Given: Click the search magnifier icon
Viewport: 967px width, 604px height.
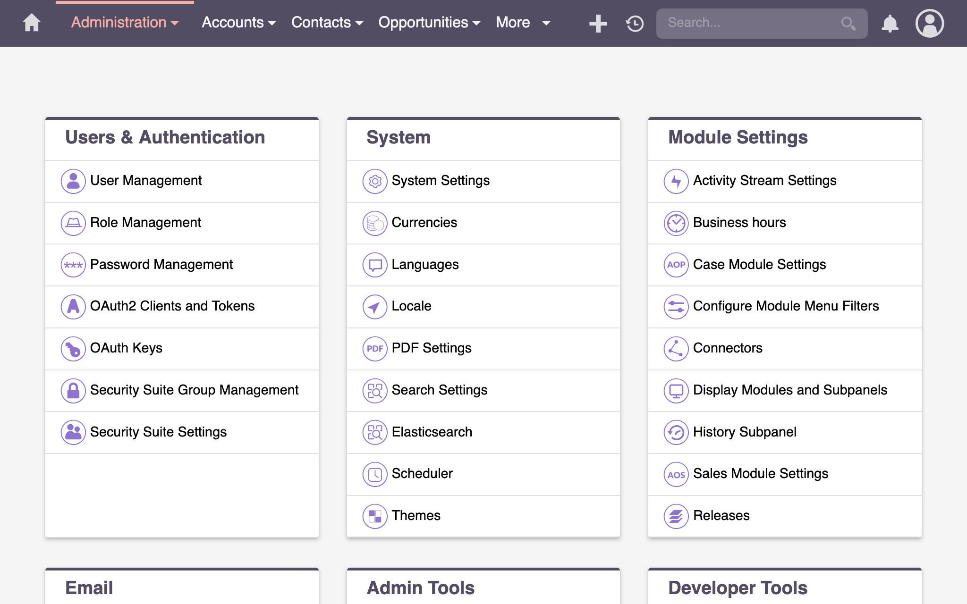Looking at the screenshot, I should click(x=848, y=23).
